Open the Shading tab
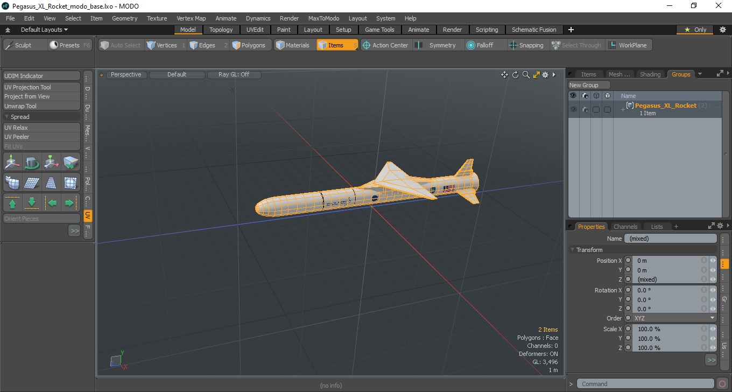 [650, 74]
